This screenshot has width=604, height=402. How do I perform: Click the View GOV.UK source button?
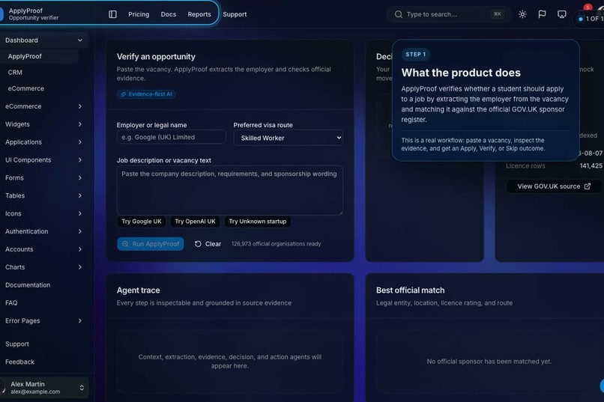click(x=554, y=186)
